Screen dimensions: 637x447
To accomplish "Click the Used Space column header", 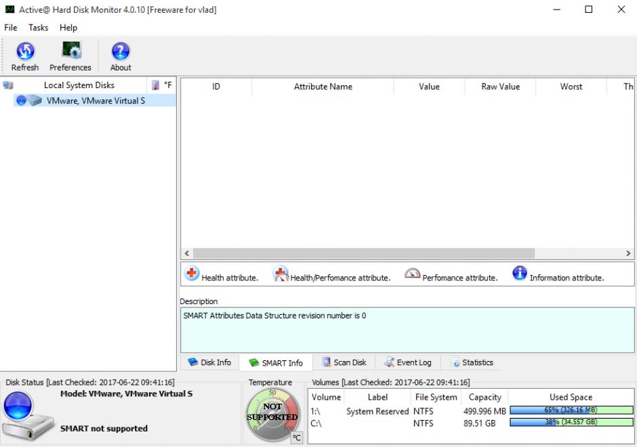I will click(x=571, y=397).
